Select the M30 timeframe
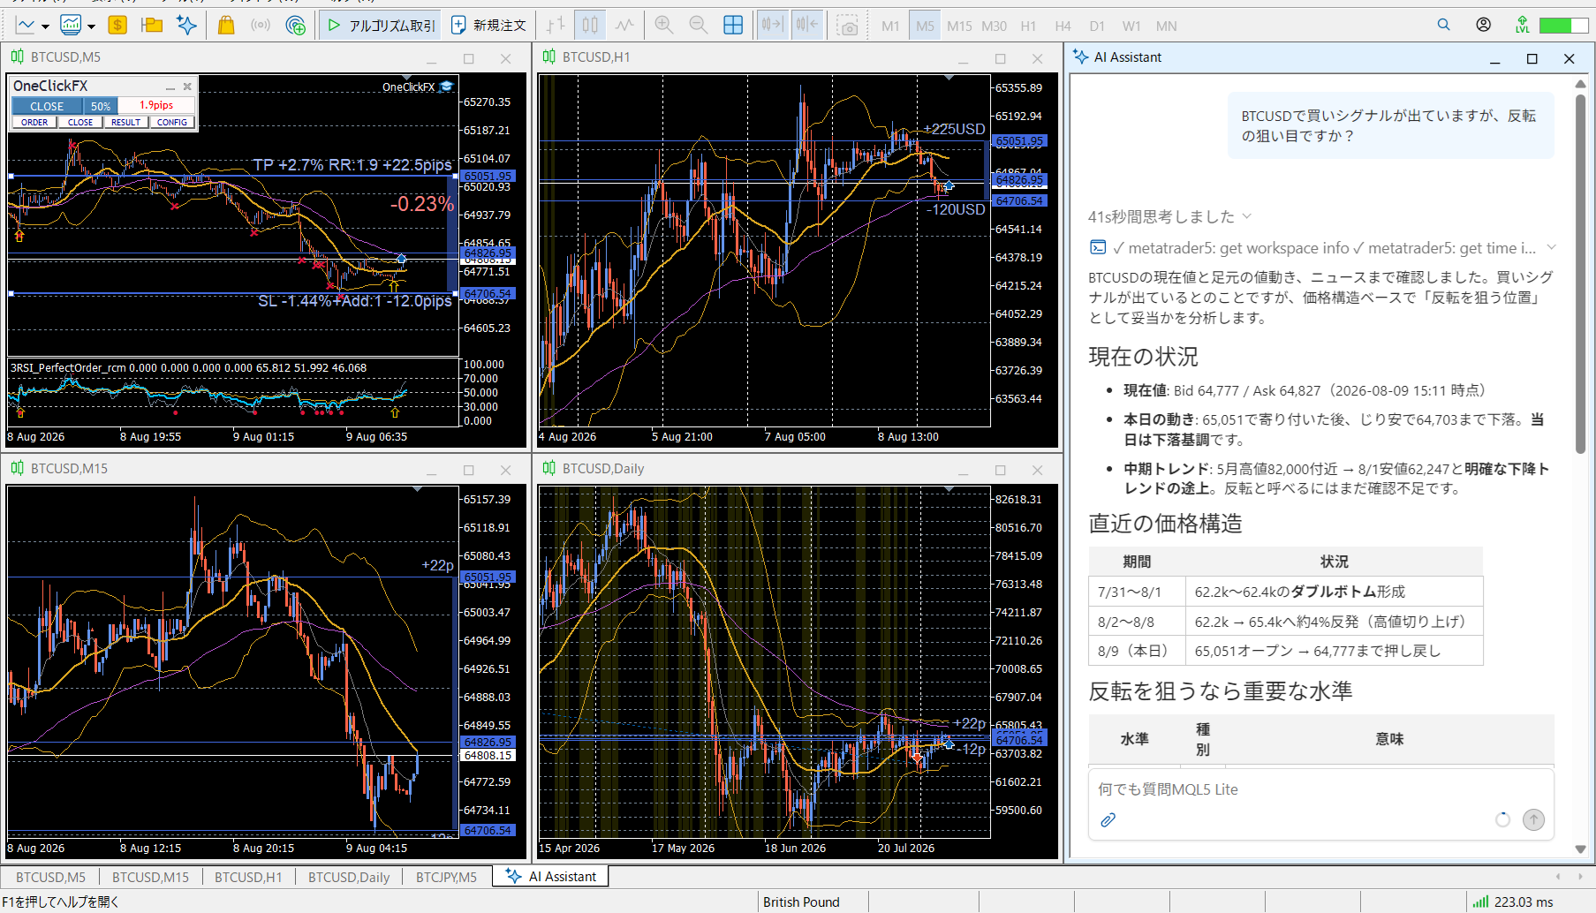The height and width of the screenshot is (913, 1596). point(995,26)
